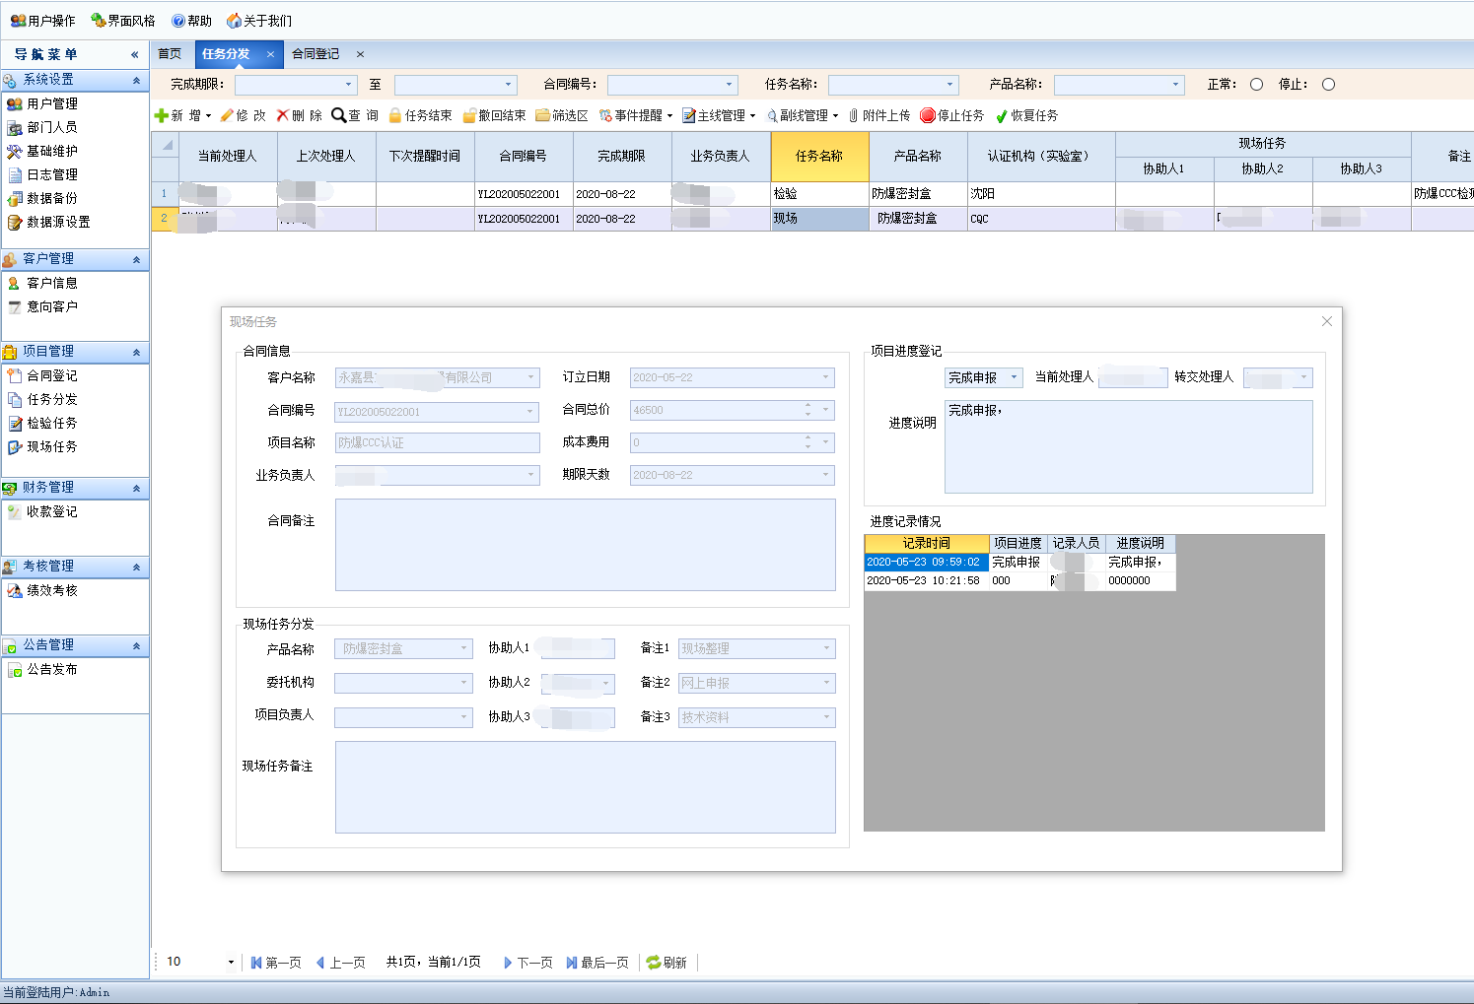Sort table by 任务名称 column header
Screen dimensions: 1474x1004
point(819,157)
